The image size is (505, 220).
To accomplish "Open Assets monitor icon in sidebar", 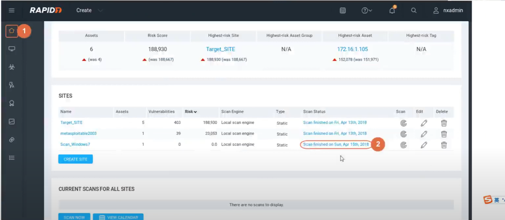I will pos(12,49).
